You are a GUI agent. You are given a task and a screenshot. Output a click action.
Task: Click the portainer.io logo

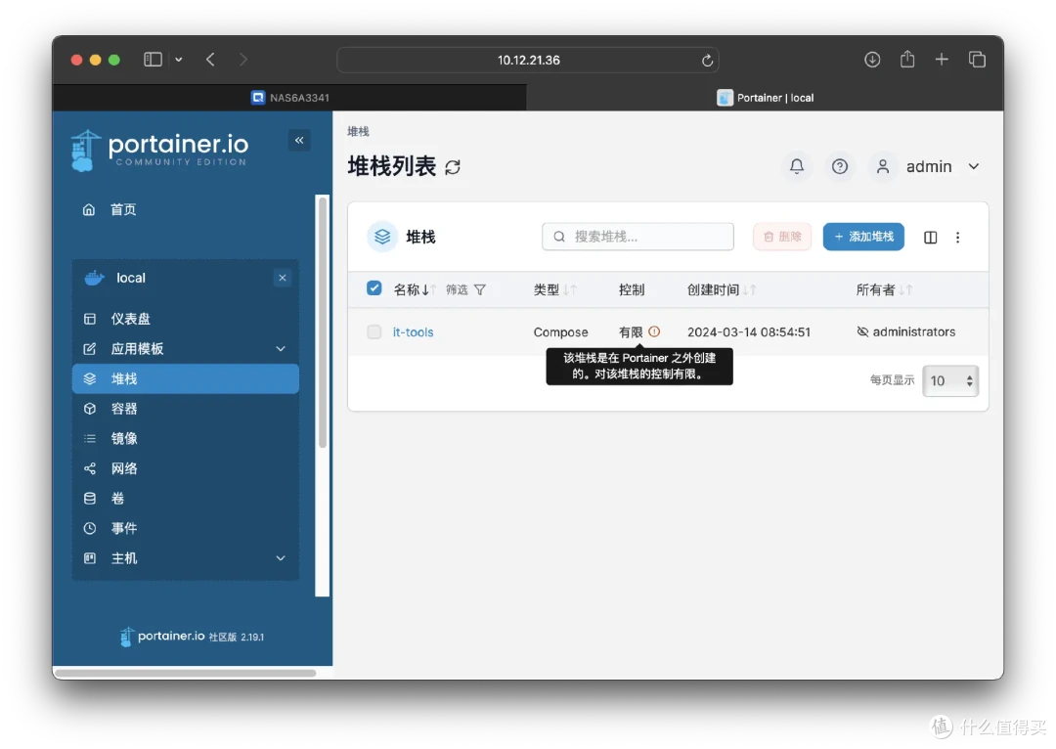pos(159,151)
